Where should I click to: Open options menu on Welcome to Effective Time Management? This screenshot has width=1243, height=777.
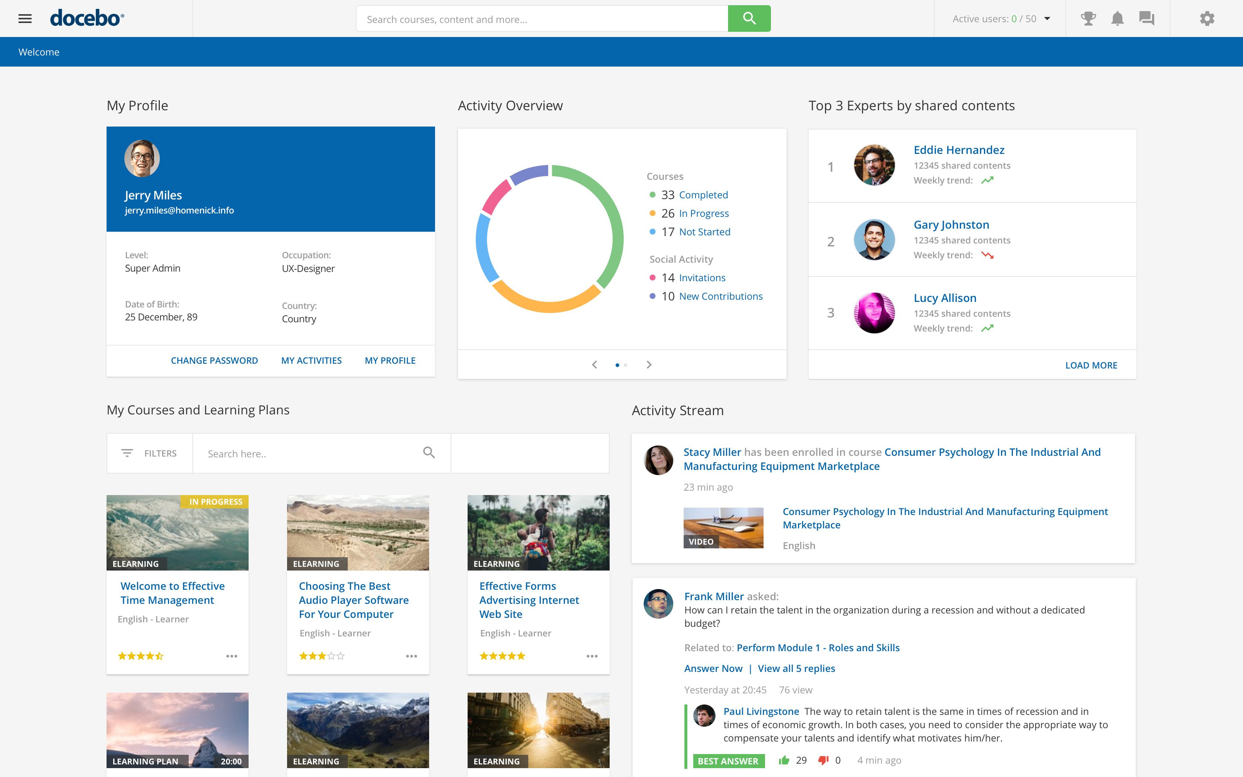(x=232, y=656)
